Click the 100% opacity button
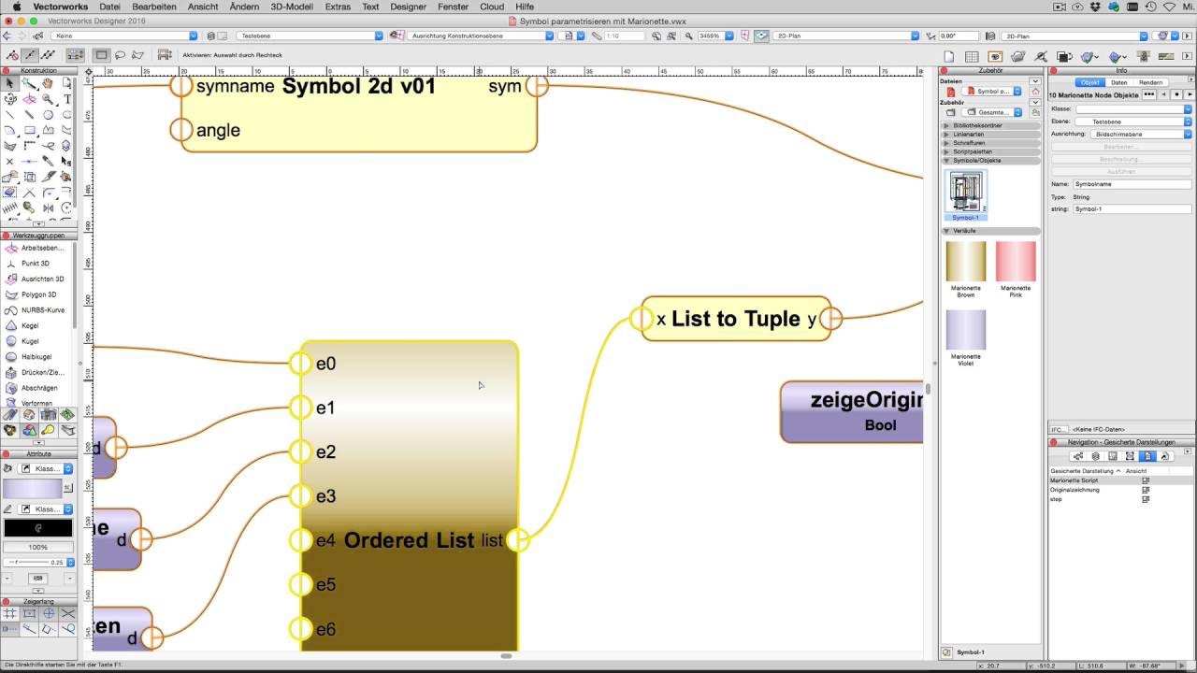 pyautogui.click(x=38, y=547)
